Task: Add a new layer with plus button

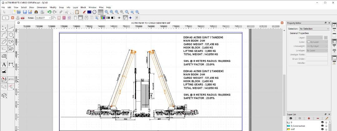Action: coord(309,118)
